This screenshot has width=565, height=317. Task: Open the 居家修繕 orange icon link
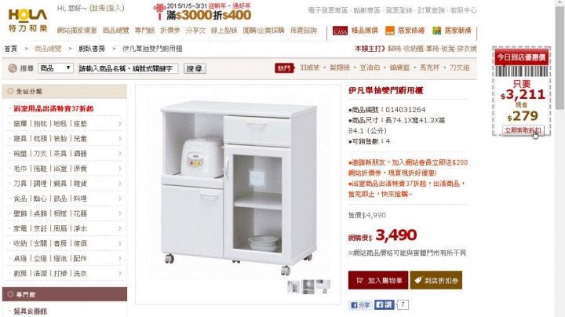pyautogui.click(x=390, y=31)
